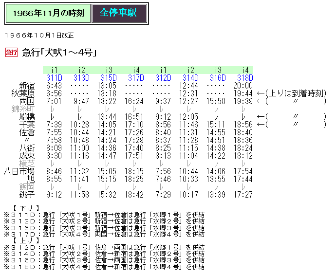Click the 【上り】 section label

point(26,240)
